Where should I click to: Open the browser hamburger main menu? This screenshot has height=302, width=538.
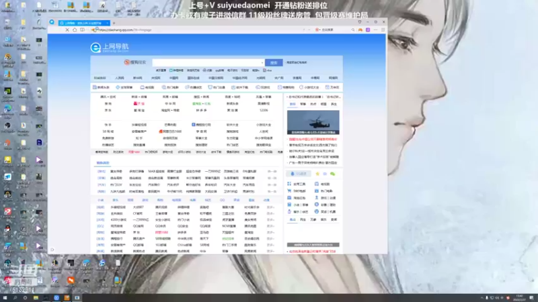point(383,30)
